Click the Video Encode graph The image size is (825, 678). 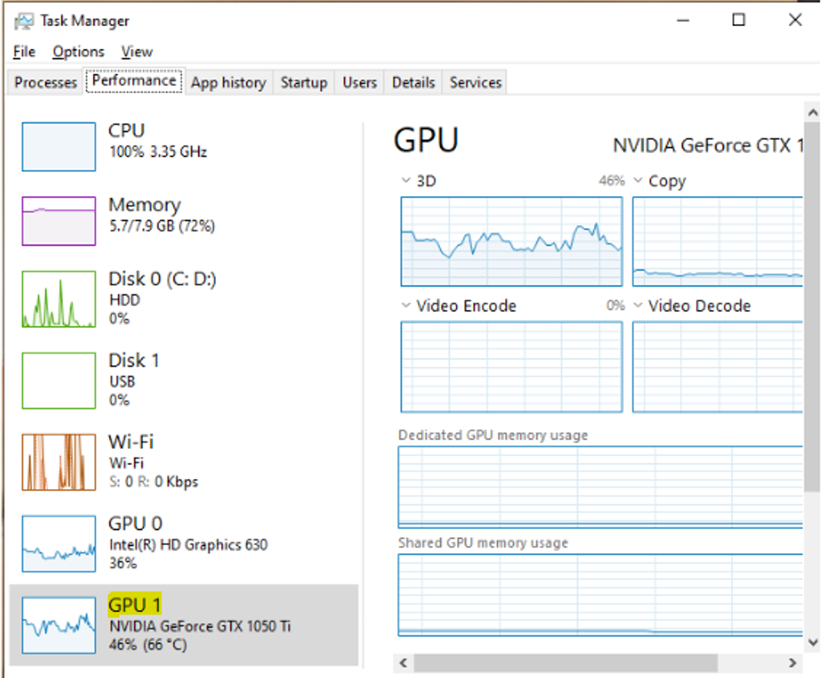coord(512,367)
